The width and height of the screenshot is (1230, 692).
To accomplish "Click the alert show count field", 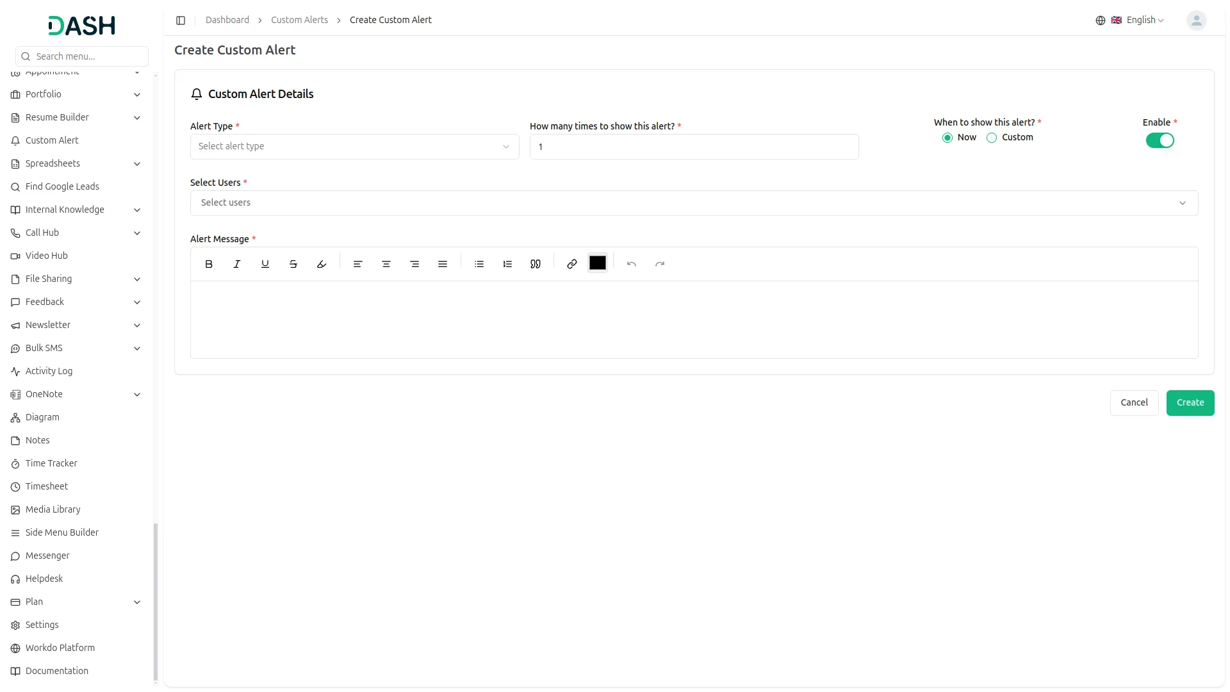I will (x=694, y=147).
